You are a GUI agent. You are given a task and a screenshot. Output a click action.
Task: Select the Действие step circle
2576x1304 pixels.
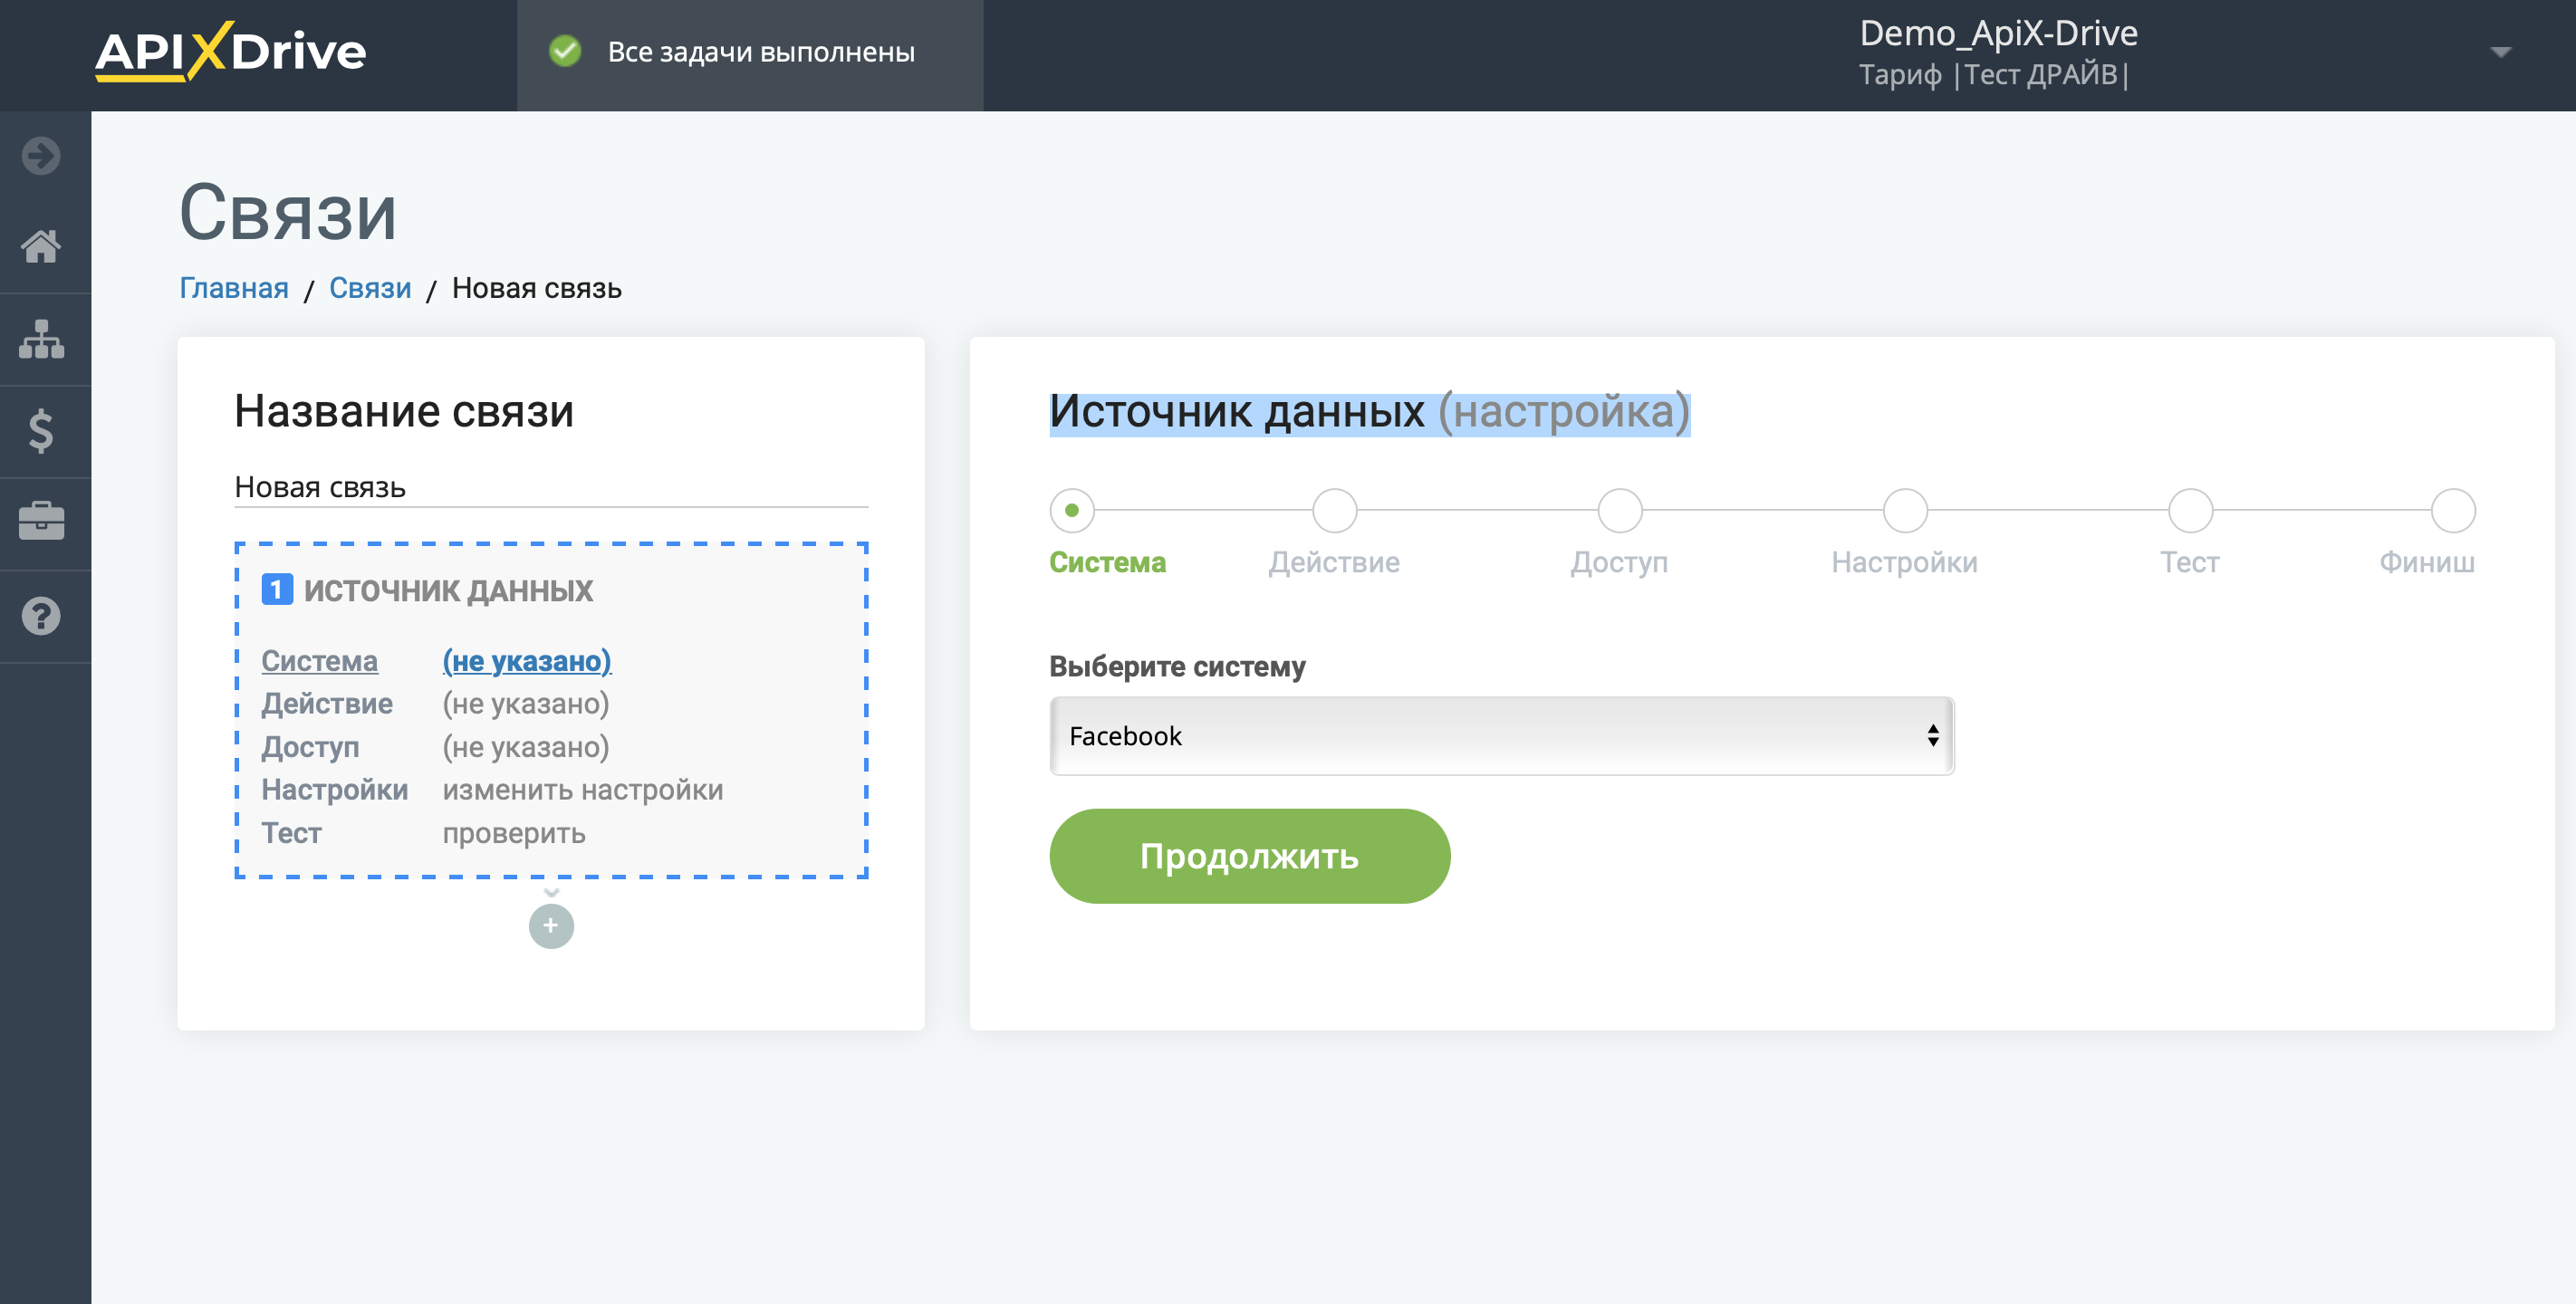pyautogui.click(x=1334, y=511)
